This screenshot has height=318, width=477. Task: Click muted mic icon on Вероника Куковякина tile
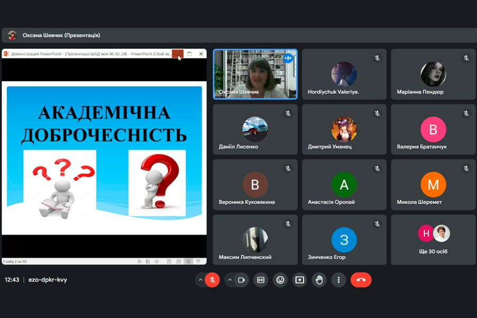pos(288,169)
